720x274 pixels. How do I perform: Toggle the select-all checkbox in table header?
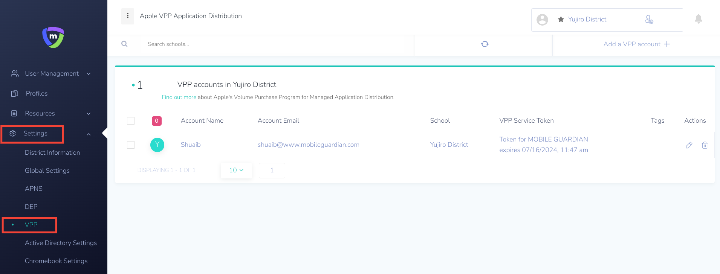pos(131,121)
